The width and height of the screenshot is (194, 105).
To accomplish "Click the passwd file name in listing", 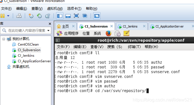I will point(158,67).
